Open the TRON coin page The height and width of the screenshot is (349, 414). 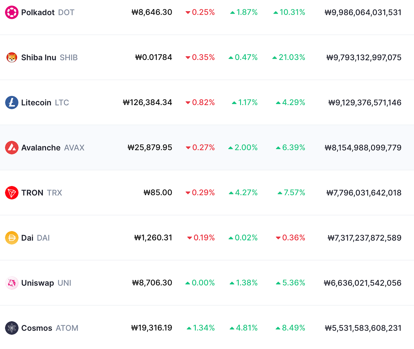[x=32, y=193]
